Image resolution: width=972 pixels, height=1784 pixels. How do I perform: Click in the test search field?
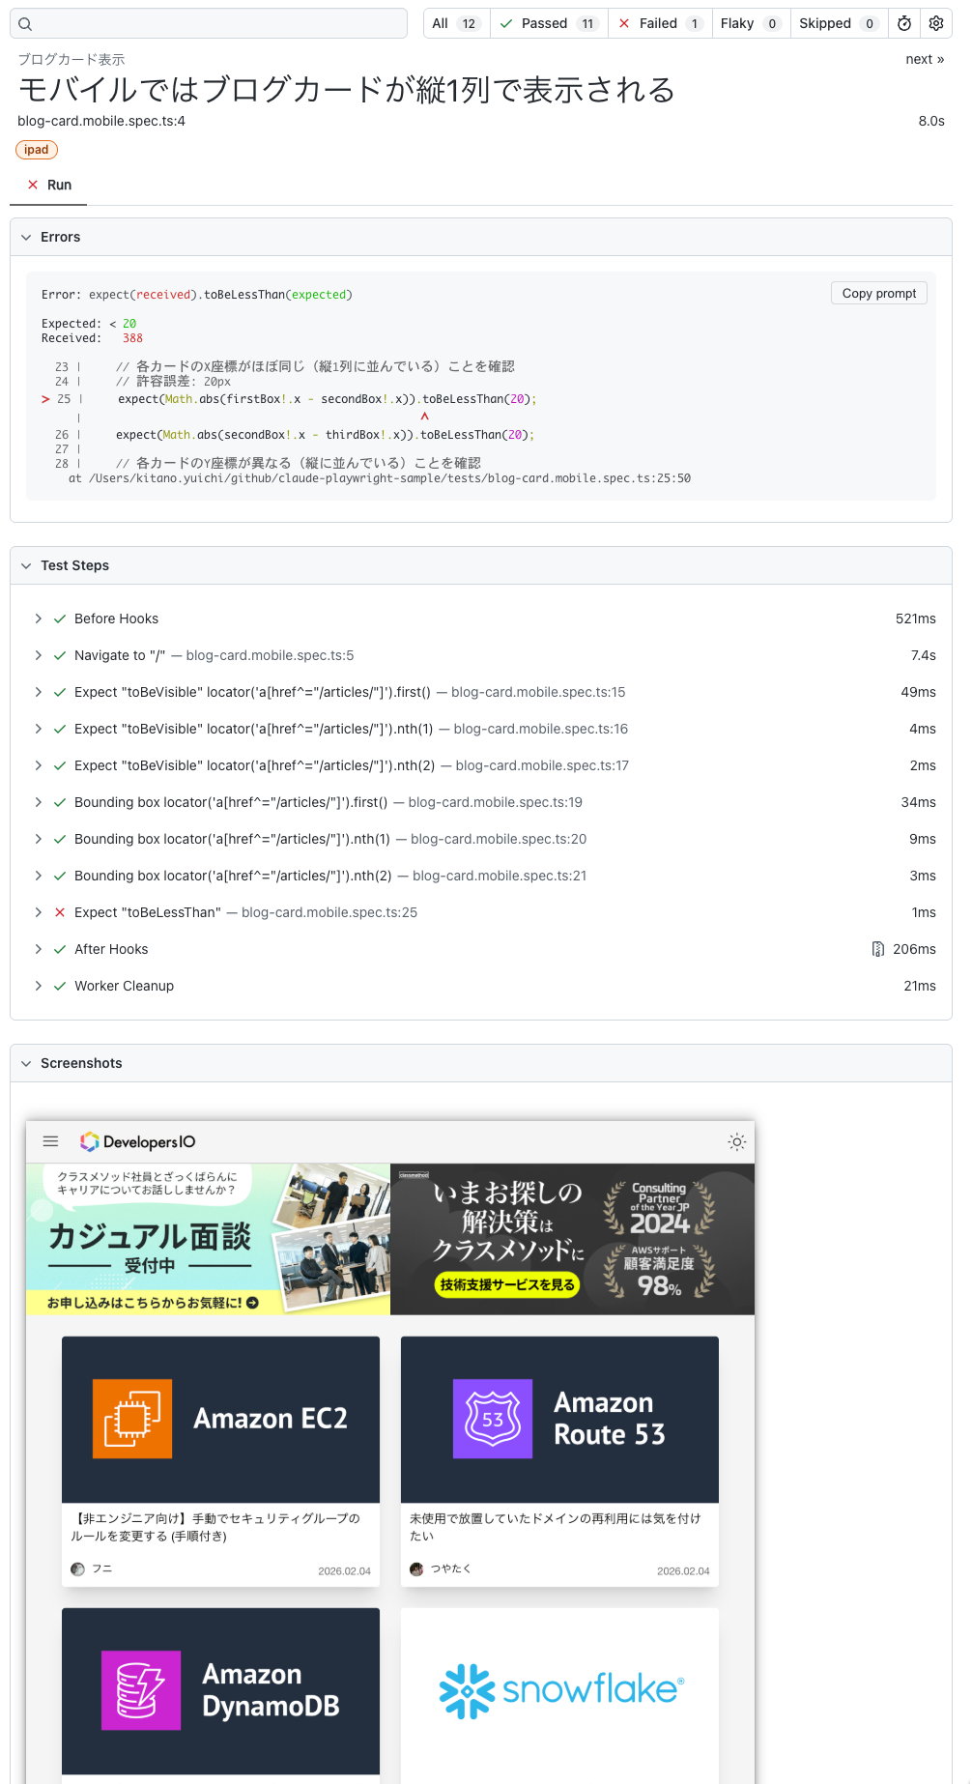coord(209,23)
